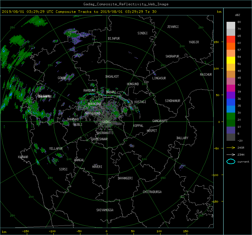Click the NAVALGUND city label
This screenshot has height=235, width=252.
93,113
